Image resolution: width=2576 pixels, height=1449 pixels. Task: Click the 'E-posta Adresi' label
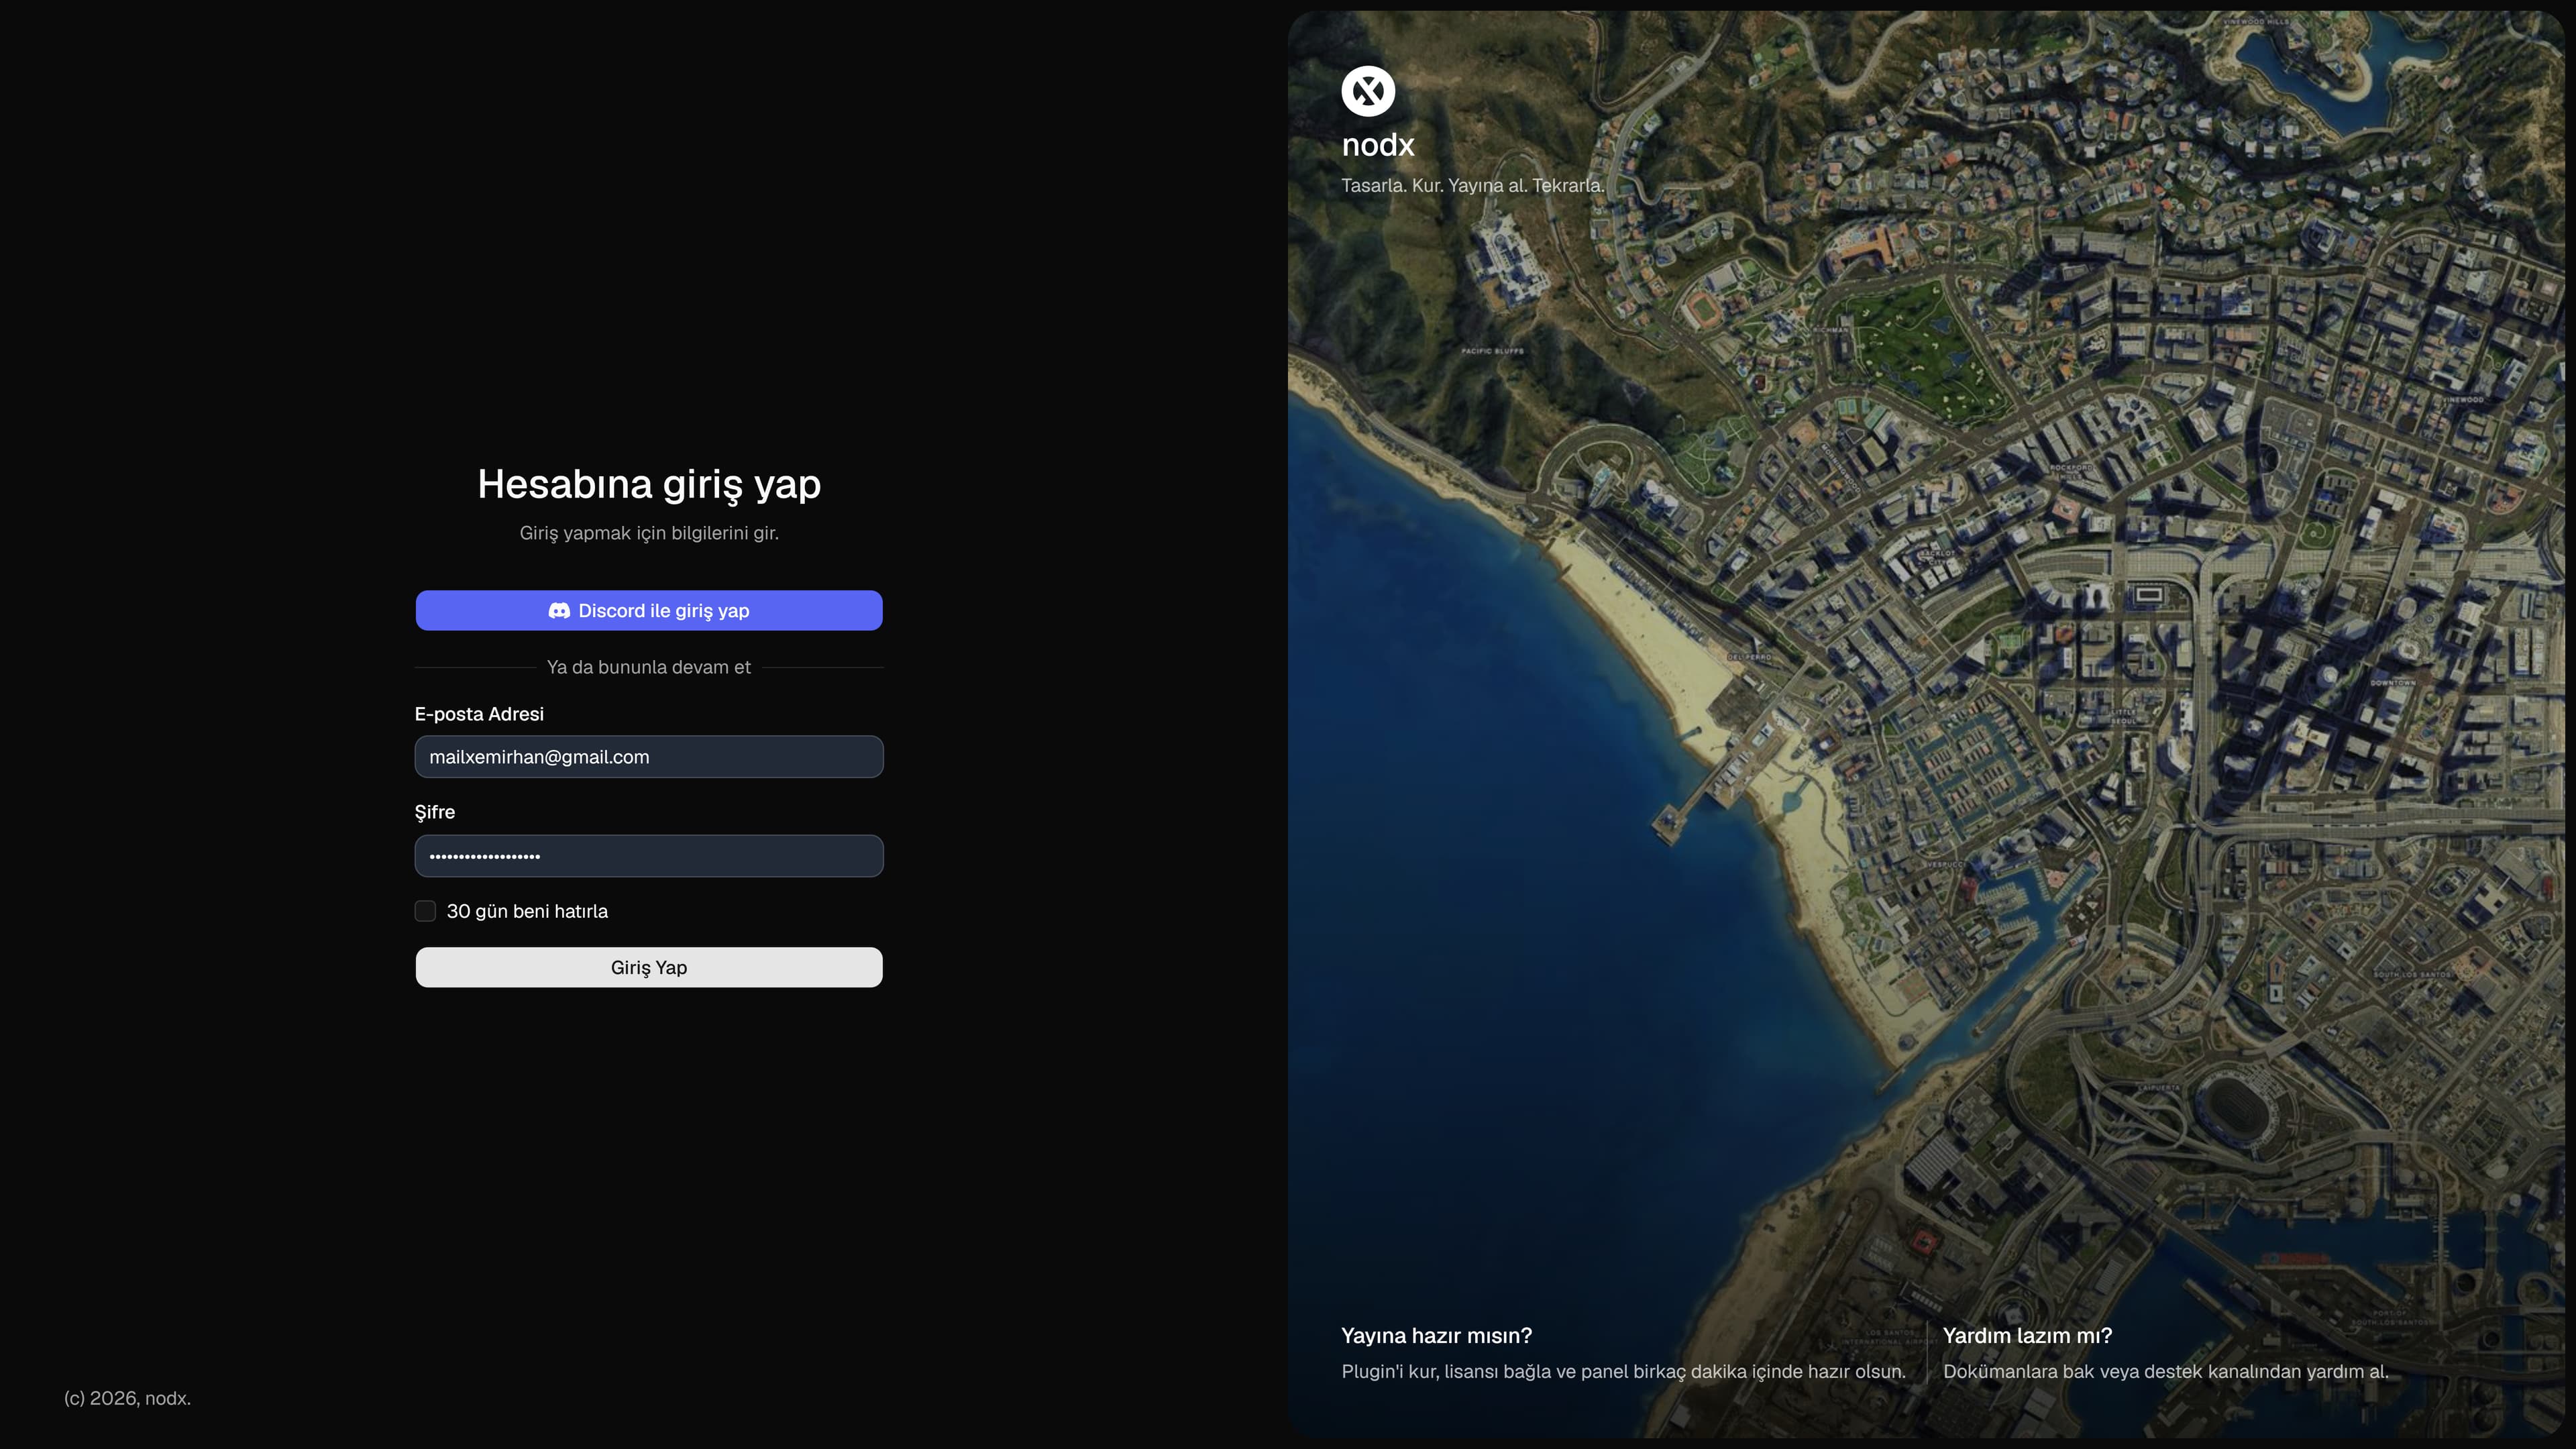(x=479, y=714)
